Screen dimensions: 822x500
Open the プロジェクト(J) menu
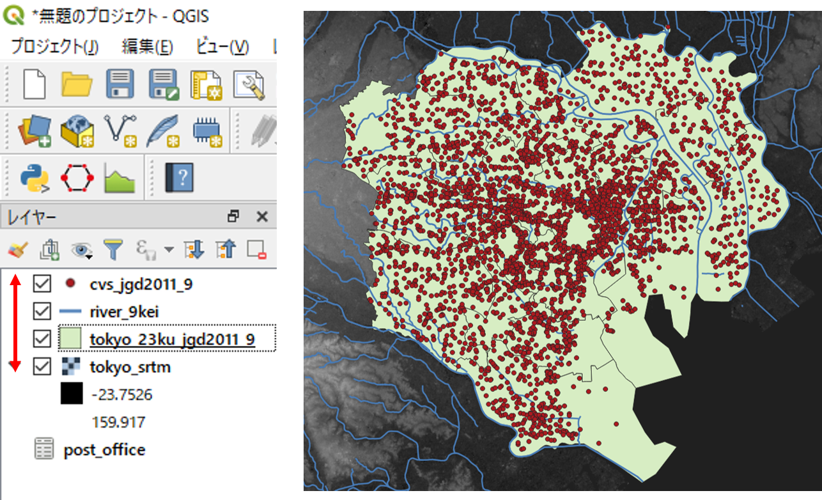point(55,46)
